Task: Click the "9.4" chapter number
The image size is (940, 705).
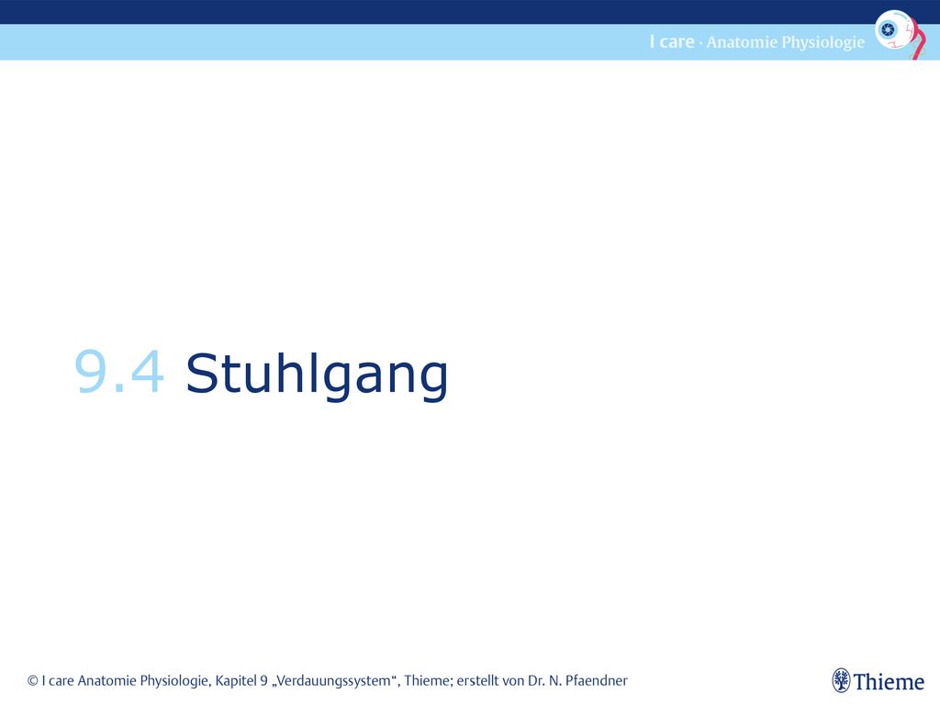Action: pos(119,373)
